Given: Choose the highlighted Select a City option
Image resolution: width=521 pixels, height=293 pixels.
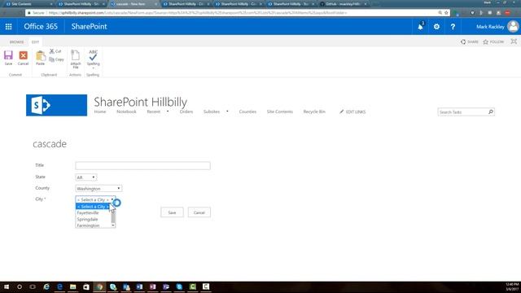Looking at the screenshot, I should 93,207.
